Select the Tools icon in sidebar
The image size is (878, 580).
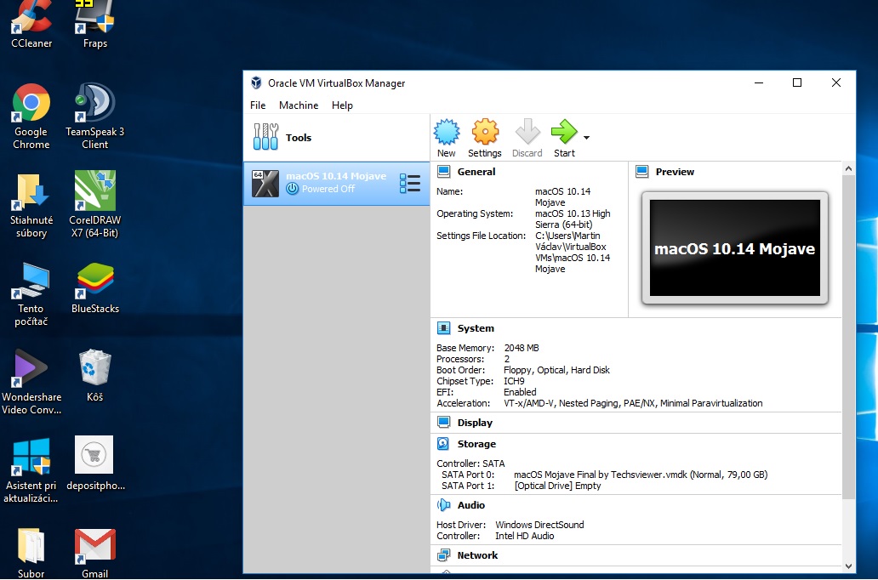[x=265, y=137]
